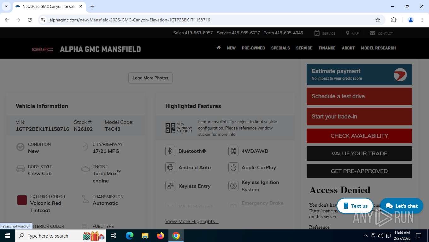The width and height of the screenshot is (429, 242).
Task: Close the GMC Canyon browser tab
Action: tap(81, 6)
